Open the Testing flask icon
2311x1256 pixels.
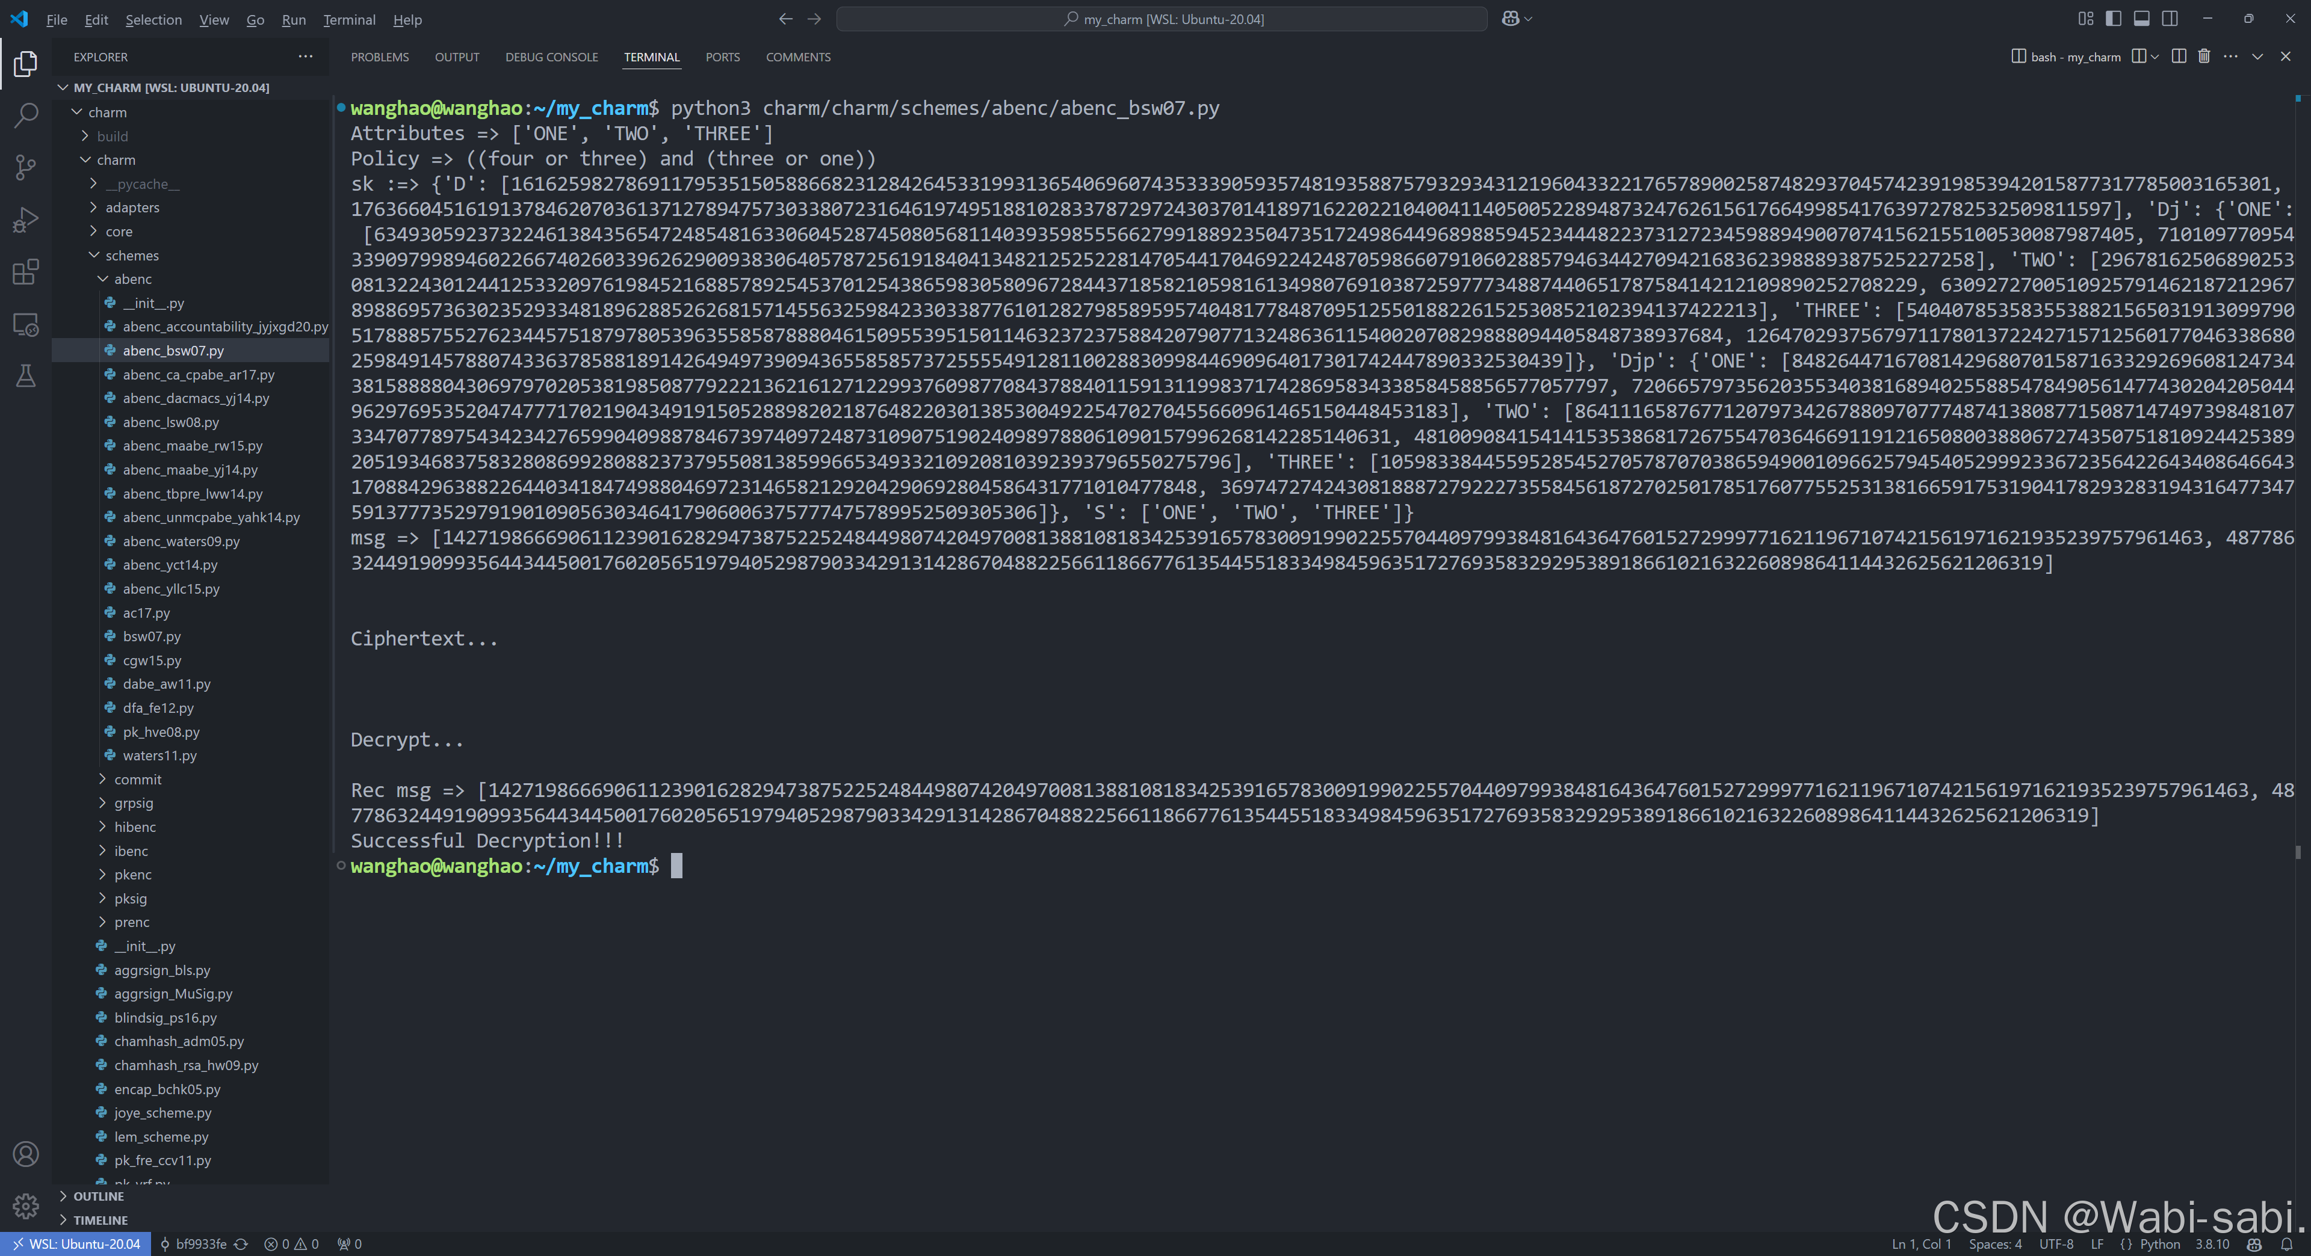click(x=26, y=377)
